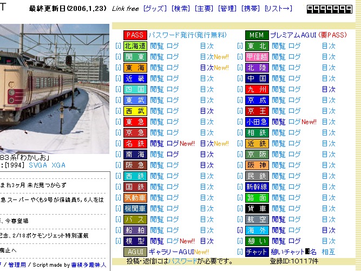361x271 pixels.
Task: Click the パスワード link in the footer notice
Action: pos(182,261)
